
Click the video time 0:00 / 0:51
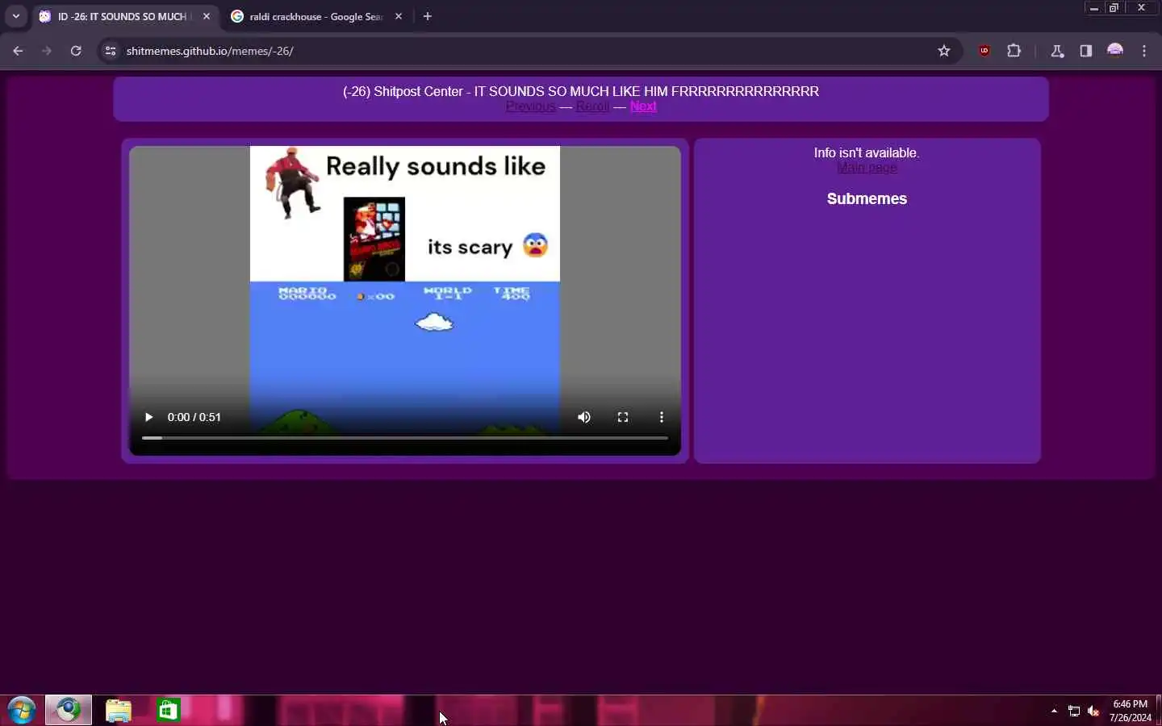tap(194, 417)
